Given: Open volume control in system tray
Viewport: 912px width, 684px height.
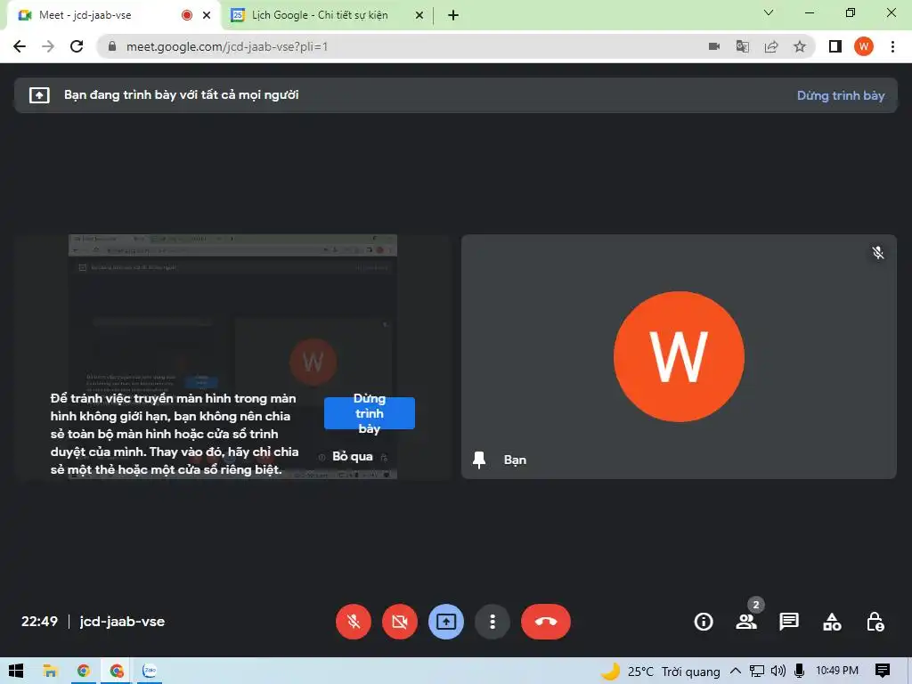Looking at the screenshot, I should point(778,672).
